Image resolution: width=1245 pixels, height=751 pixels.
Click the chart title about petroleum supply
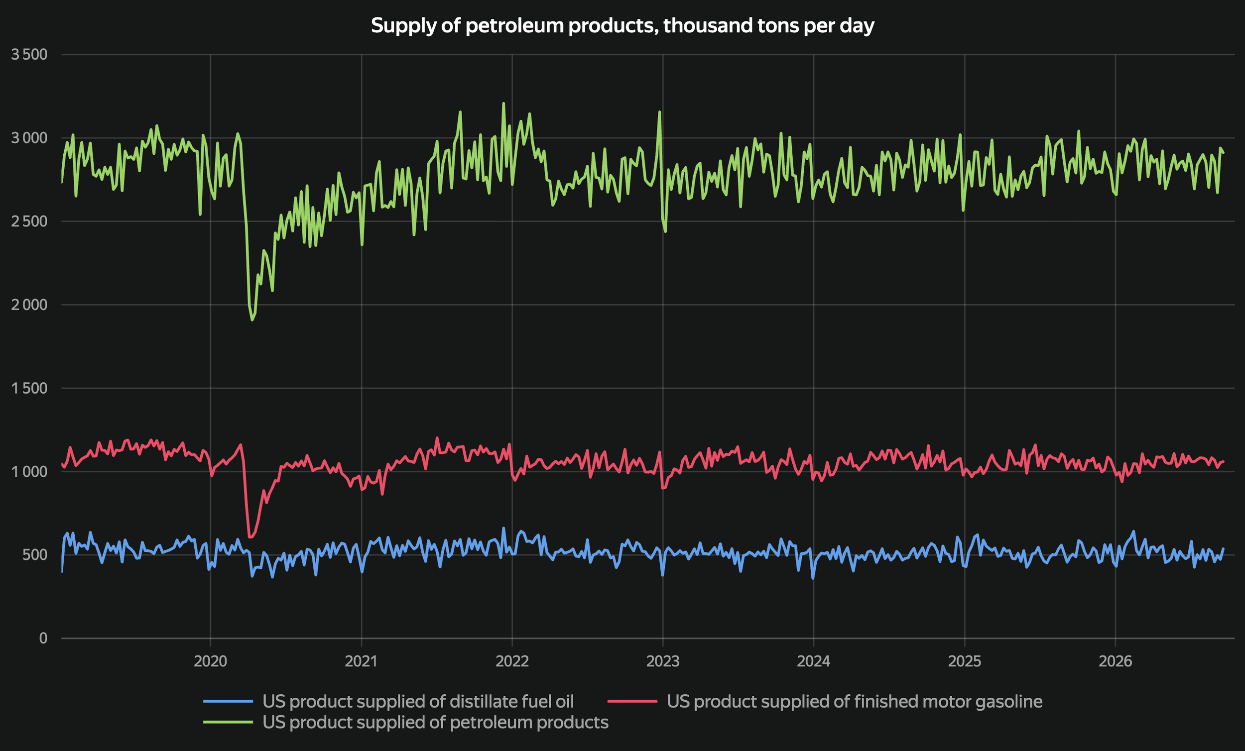[x=622, y=26]
